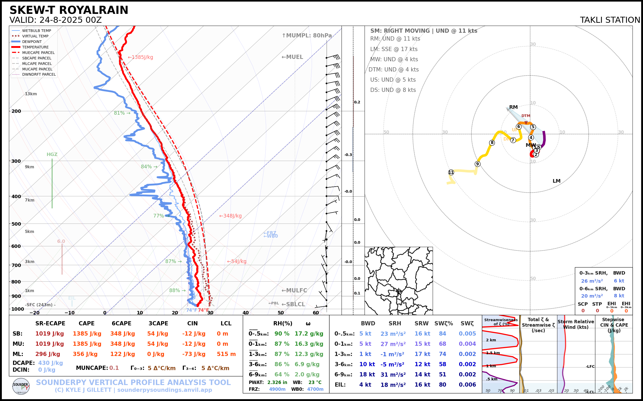Select the circled 6 km hodograph marker
The width and height of the screenshot is (643, 401).
[x=519, y=127]
